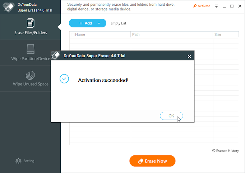The height and width of the screenshot is (173, 245).
Task: Click the Erasure History clock icon
Action: click(x=214, y=150)
